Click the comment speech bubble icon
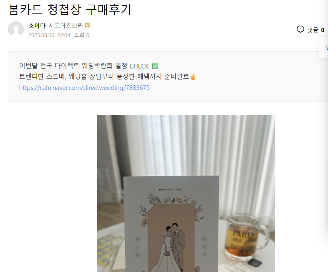Screen dimensions: 328x272 [300, 29]
